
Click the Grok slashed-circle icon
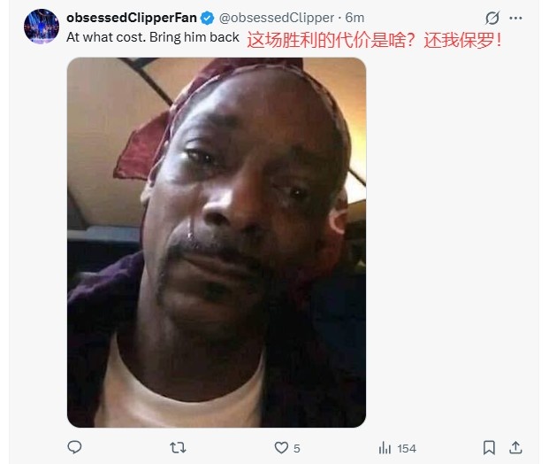coord(492,18)
